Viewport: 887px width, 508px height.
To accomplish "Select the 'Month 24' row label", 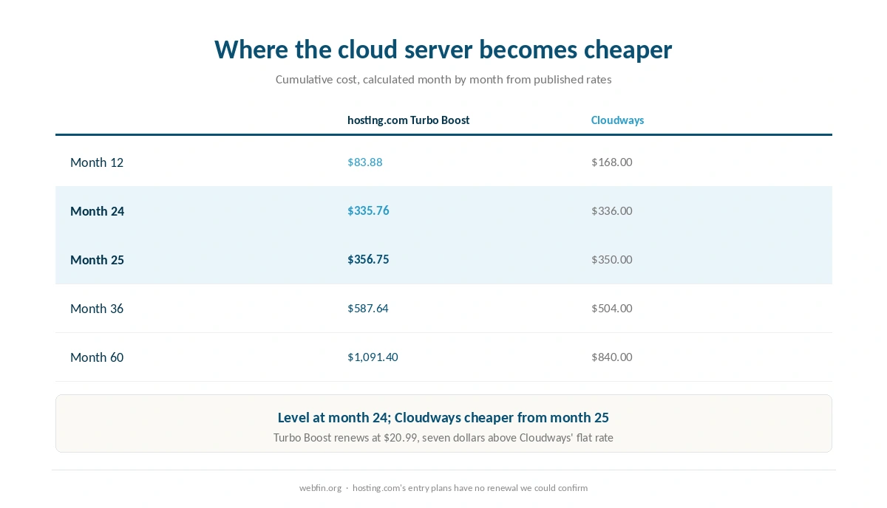I will [x=97, y=211].
